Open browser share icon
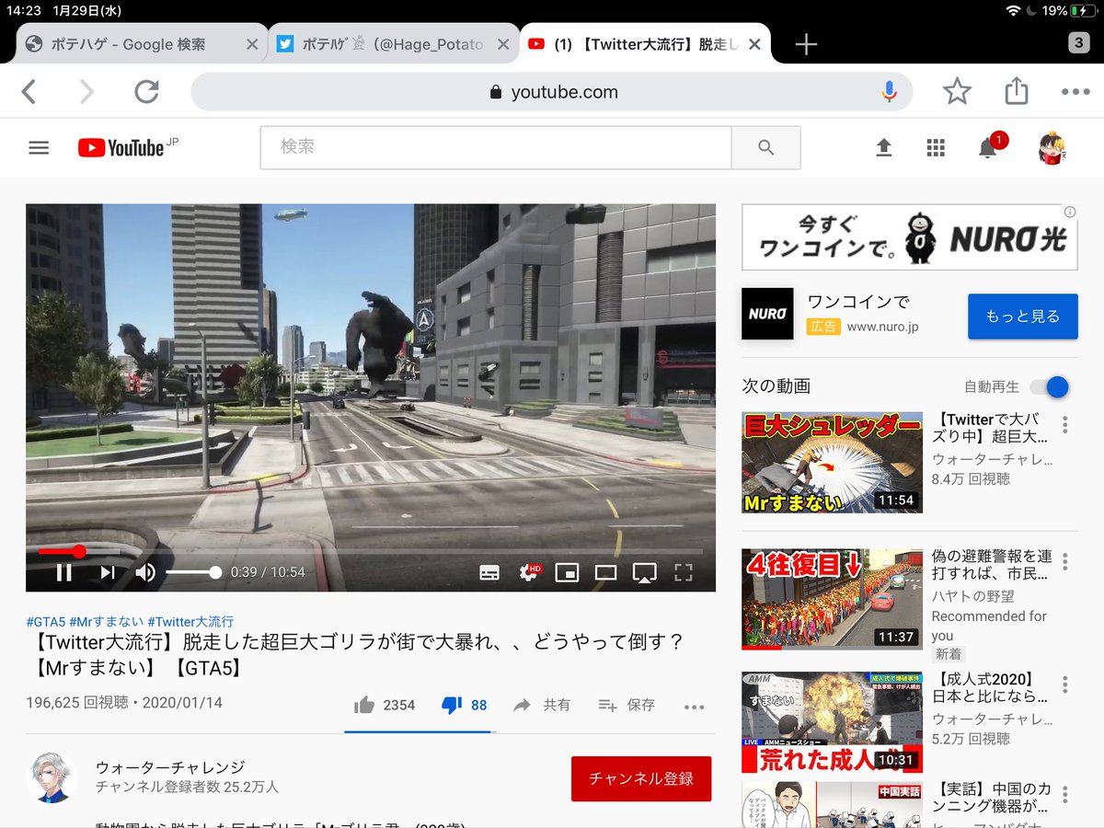 point(1016,90)
